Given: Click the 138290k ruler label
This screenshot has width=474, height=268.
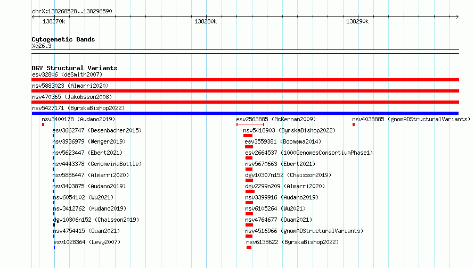Looking at the screenshot, I should coord(357,21).
